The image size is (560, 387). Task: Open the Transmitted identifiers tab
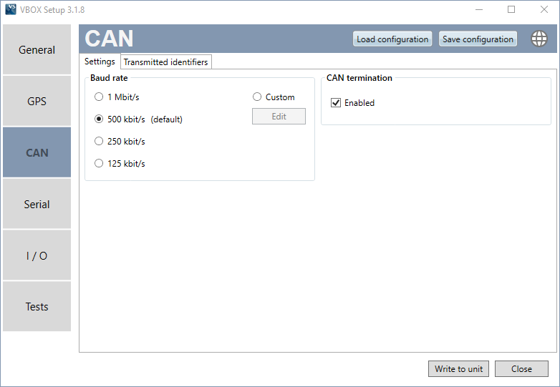[x=165, y=62]
